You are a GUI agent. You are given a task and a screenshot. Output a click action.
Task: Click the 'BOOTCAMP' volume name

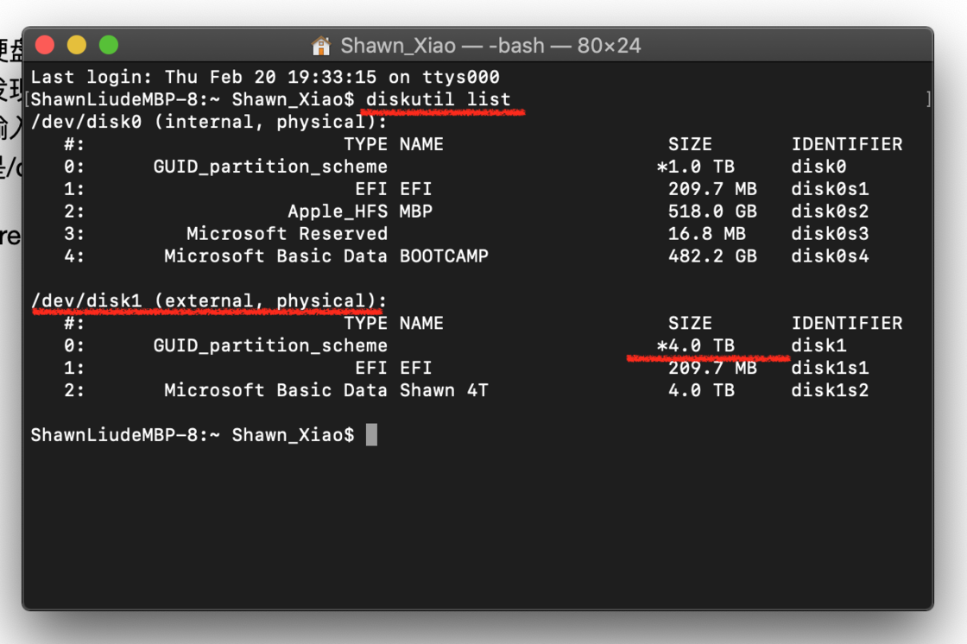click(x=444, y=256)
